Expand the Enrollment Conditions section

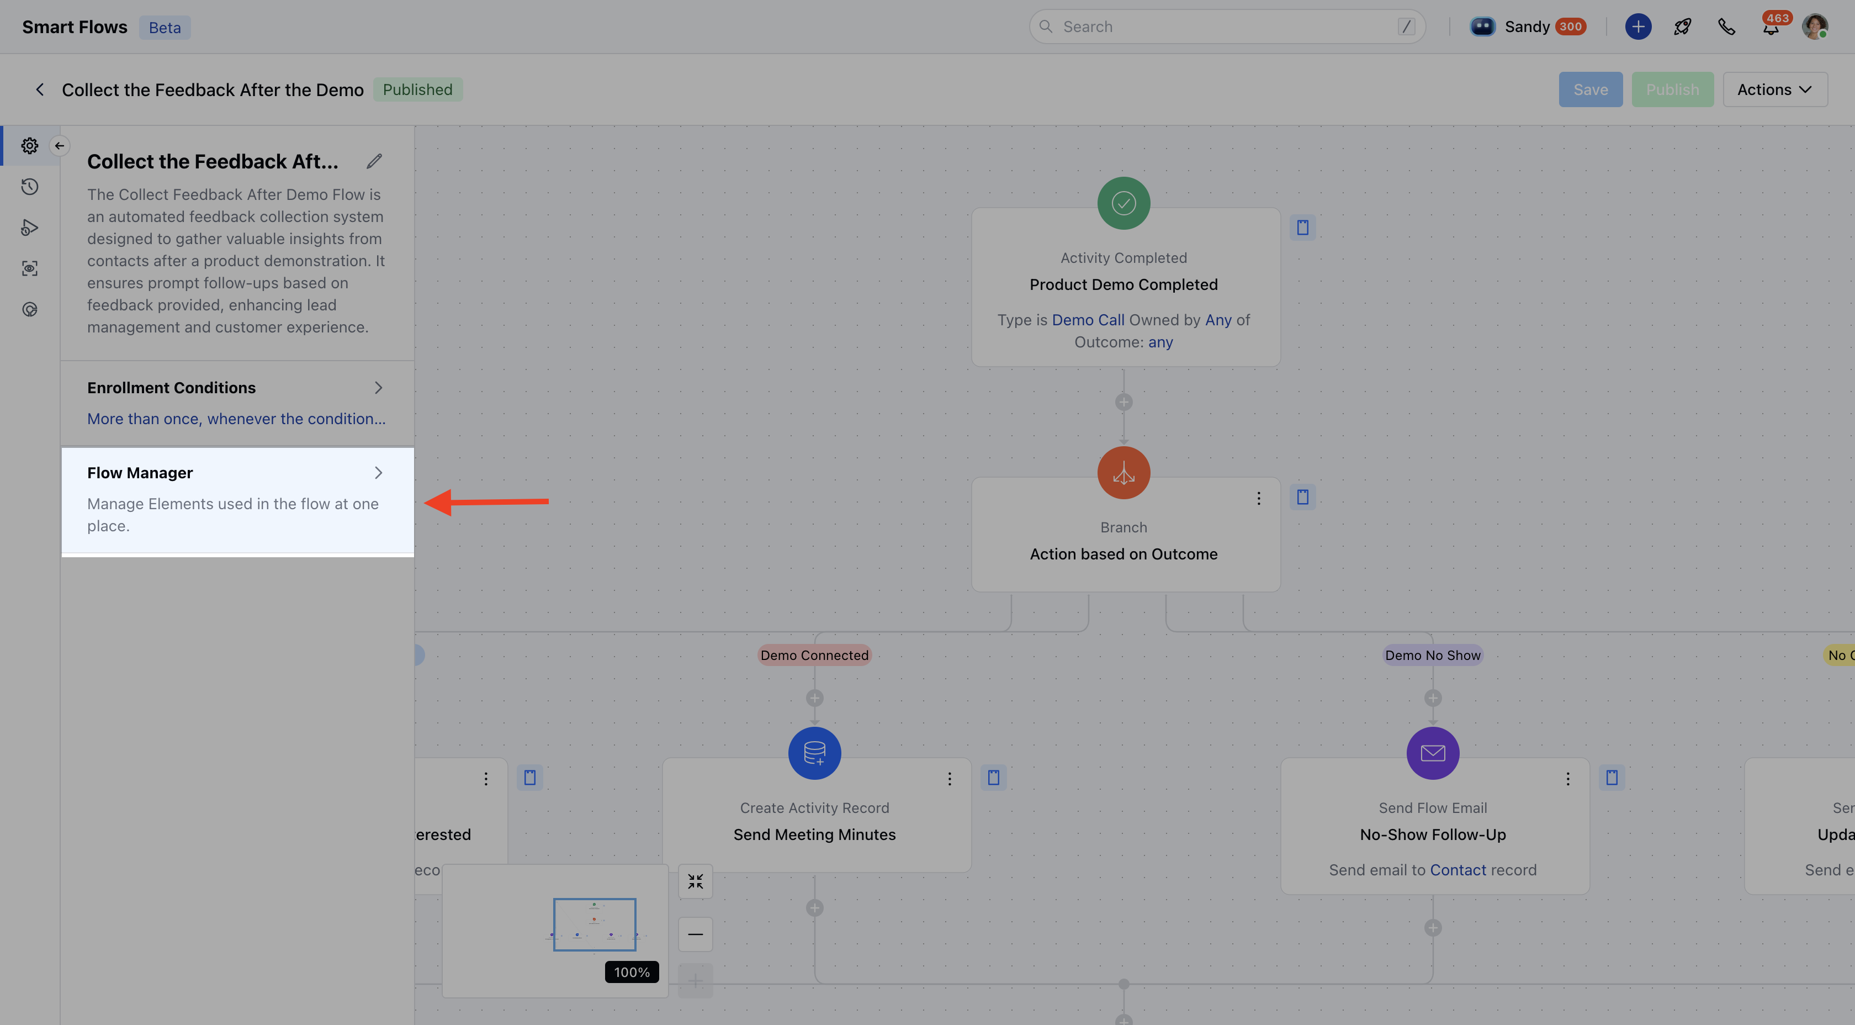tap(378, 388)
